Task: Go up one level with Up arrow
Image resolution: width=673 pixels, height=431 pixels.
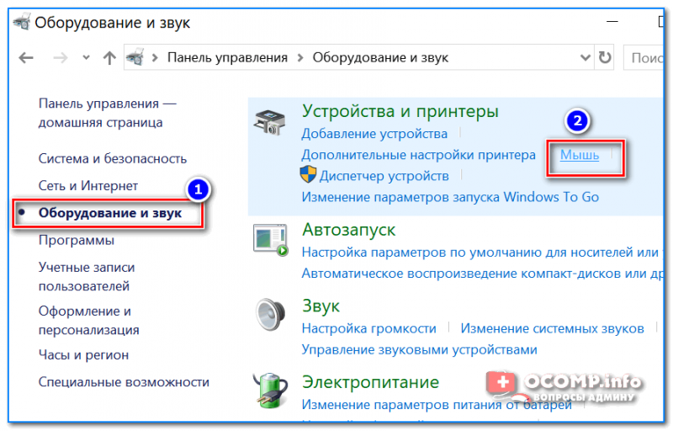Action: click(109, 57)
